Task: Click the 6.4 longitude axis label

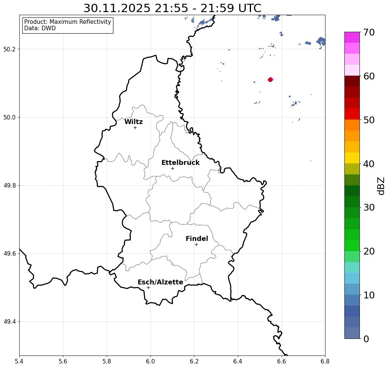Action: [x=238, y=361]
